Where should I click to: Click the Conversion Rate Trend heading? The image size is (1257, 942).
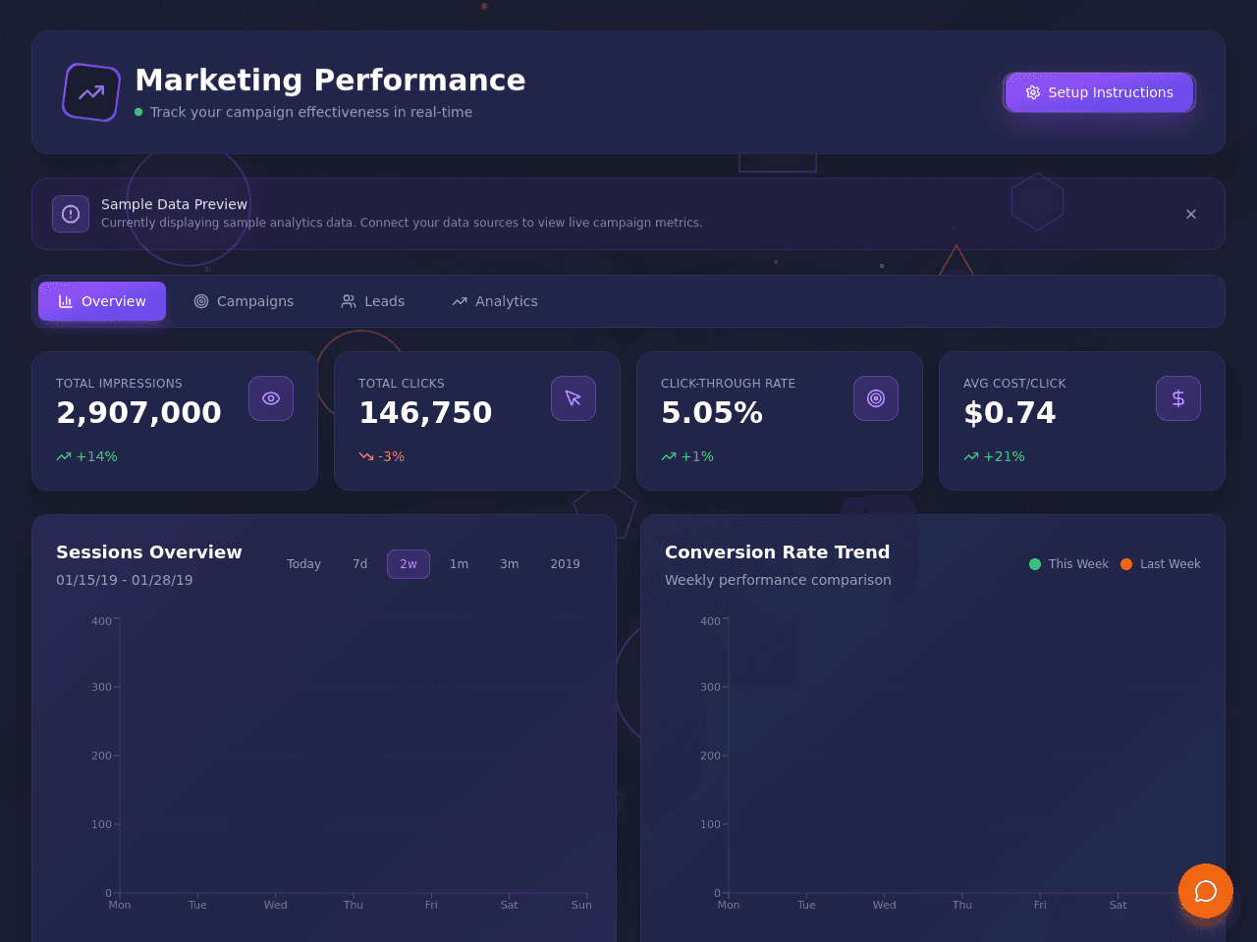778,552
